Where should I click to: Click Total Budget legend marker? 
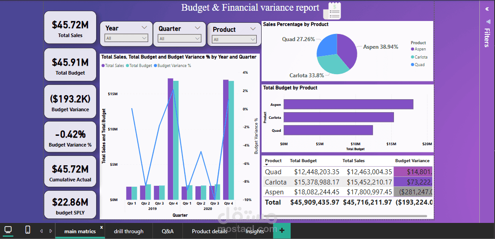coord(127,66)
